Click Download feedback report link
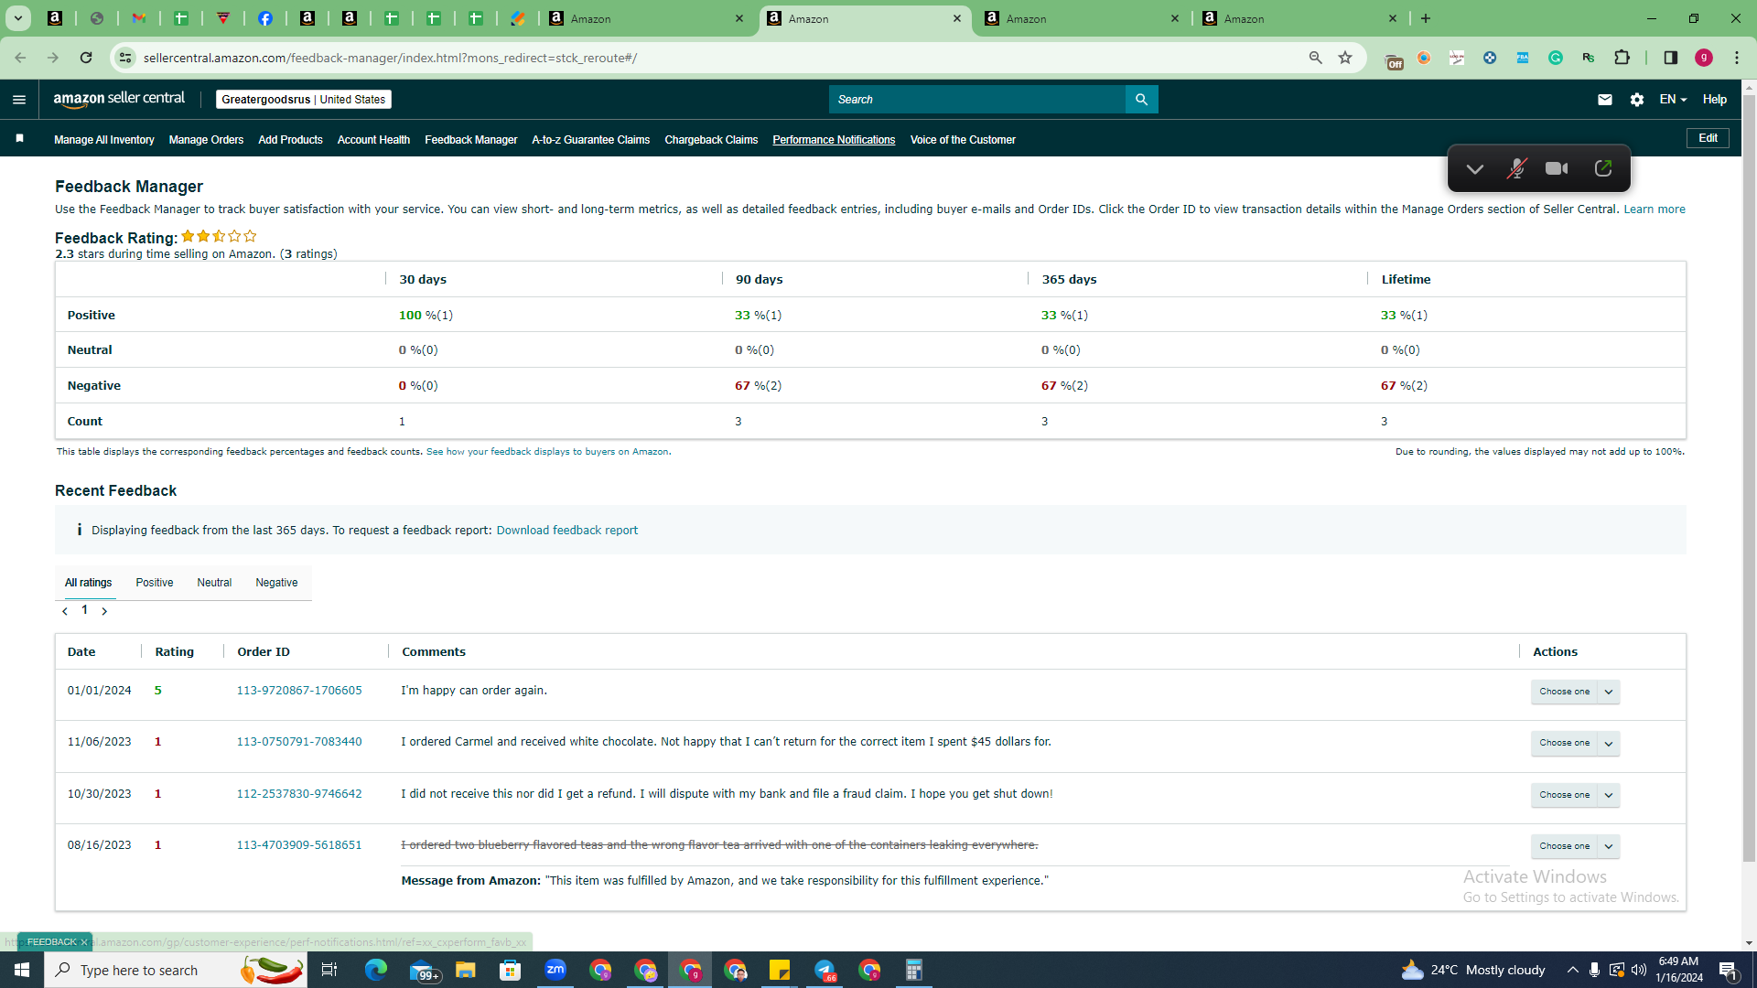The width and height of the screenshot is (1757, 988). tap(567, 531)
